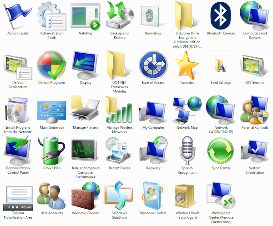This screenshot has height=226, width=273.
Task: Click the "Network Map" text label
Action: 187,127
